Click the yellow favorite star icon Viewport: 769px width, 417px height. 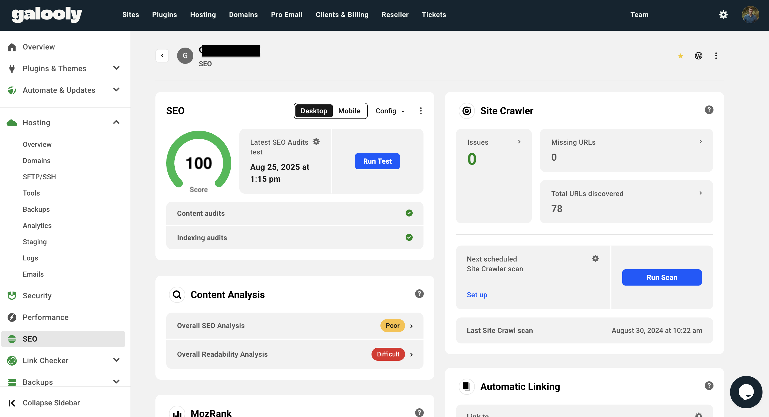[681, 56]
